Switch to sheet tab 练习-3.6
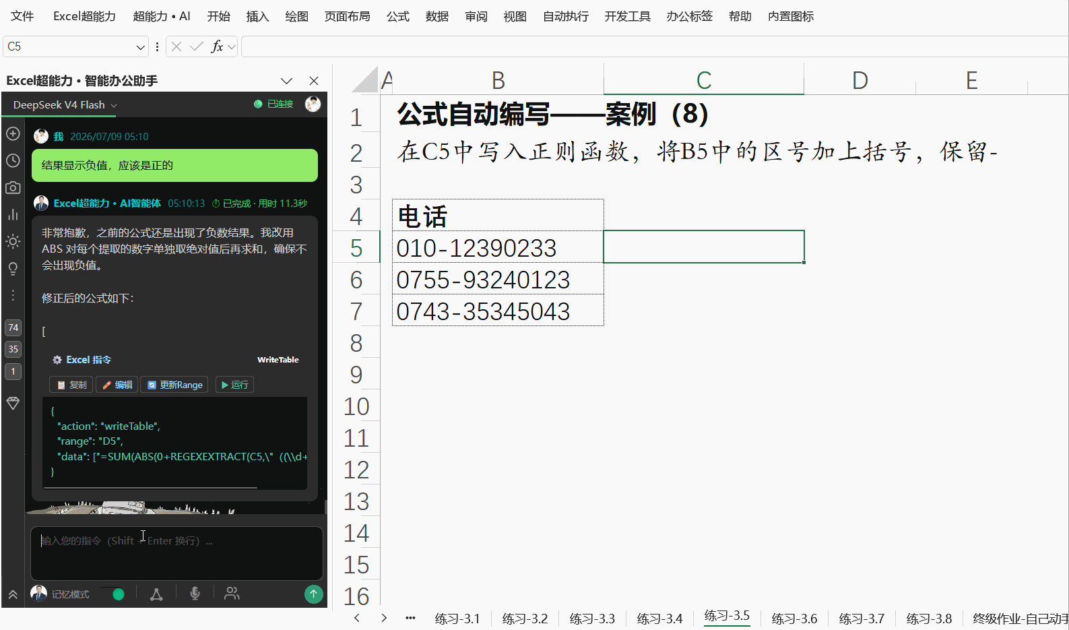The height and width of the screenshot is (630, 1069). click(x=794, y=619)
